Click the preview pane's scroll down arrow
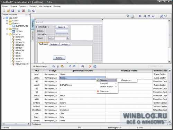 (169, 62)
